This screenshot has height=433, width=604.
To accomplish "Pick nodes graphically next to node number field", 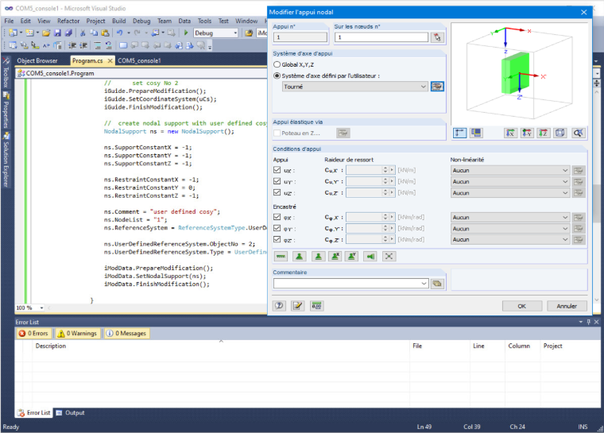I will pos(437,37).
